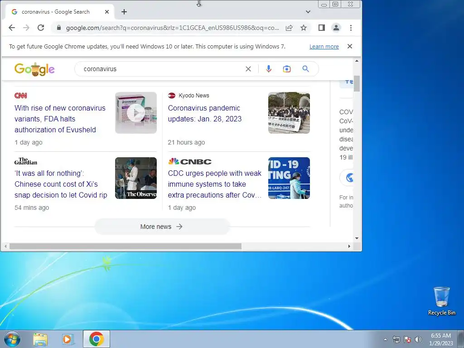Open the CNN Evusheld article
The width and height of the screenshot is (464, 348).
coord(60,119)
